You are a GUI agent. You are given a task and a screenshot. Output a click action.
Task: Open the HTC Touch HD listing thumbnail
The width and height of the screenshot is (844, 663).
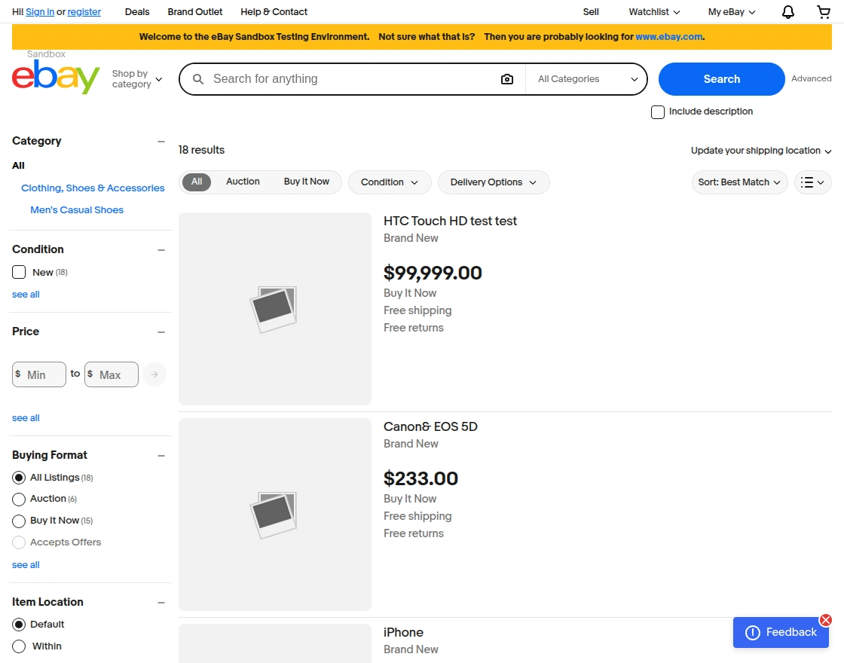[x=275, y=309]
